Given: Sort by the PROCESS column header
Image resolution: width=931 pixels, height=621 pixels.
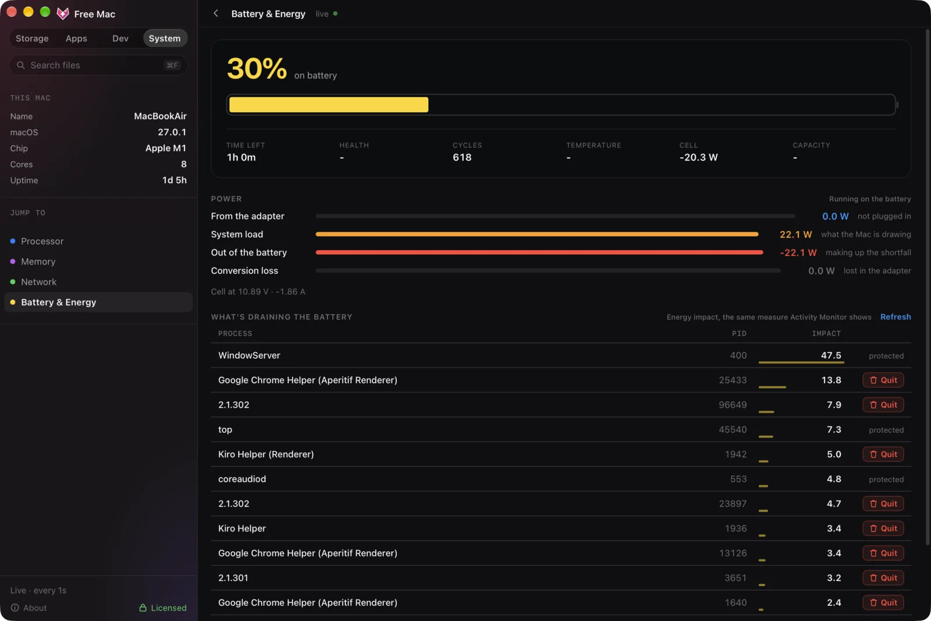Looking at the screenshot, I should click(x=235, y=334).
